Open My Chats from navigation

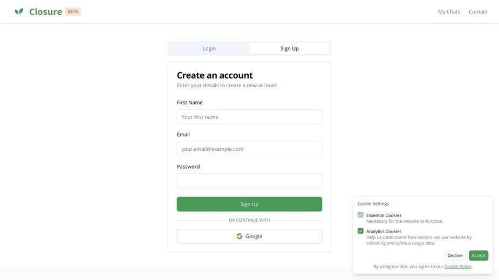(x=449, y=12)
